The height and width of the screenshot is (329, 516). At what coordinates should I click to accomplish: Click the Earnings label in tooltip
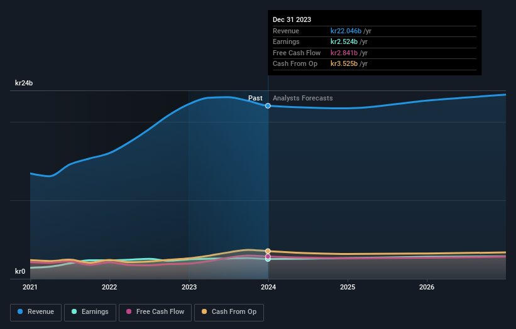pyautogui.click(x=286, y=41)
